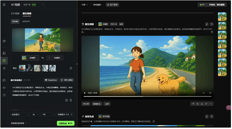
Task: Expand the 灵感值消耗明细 details
Action: click(x=19, y=123)
